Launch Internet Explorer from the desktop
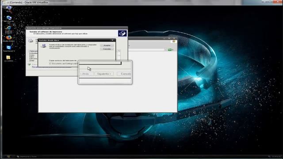Screen dimensions: 283x159 click(x=9, y=30)
